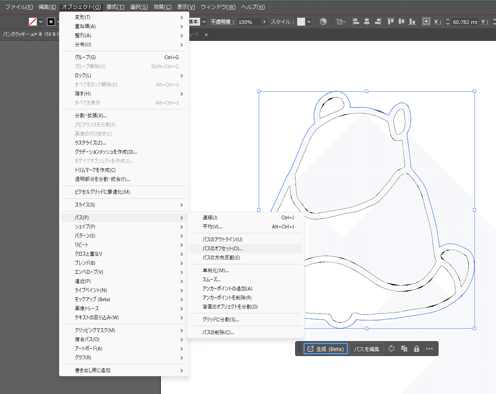Click the graphic style swatch
Viewport: 496px width, 394px height.
coord(301,21)
